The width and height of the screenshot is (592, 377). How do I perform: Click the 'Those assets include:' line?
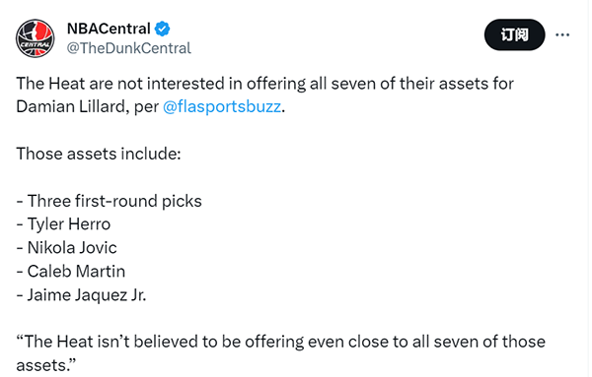pos(99,154)
